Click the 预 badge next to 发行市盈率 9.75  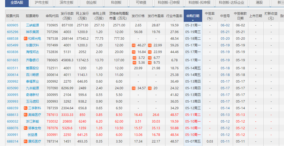pos(150,62)
